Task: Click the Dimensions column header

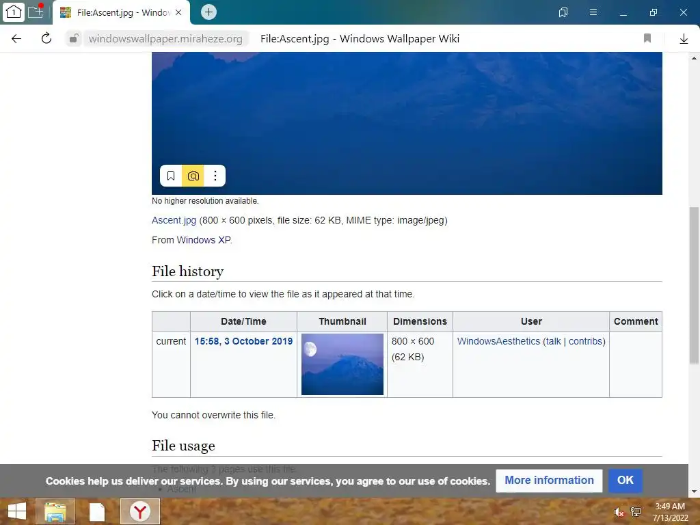Action: click(420, 321)
